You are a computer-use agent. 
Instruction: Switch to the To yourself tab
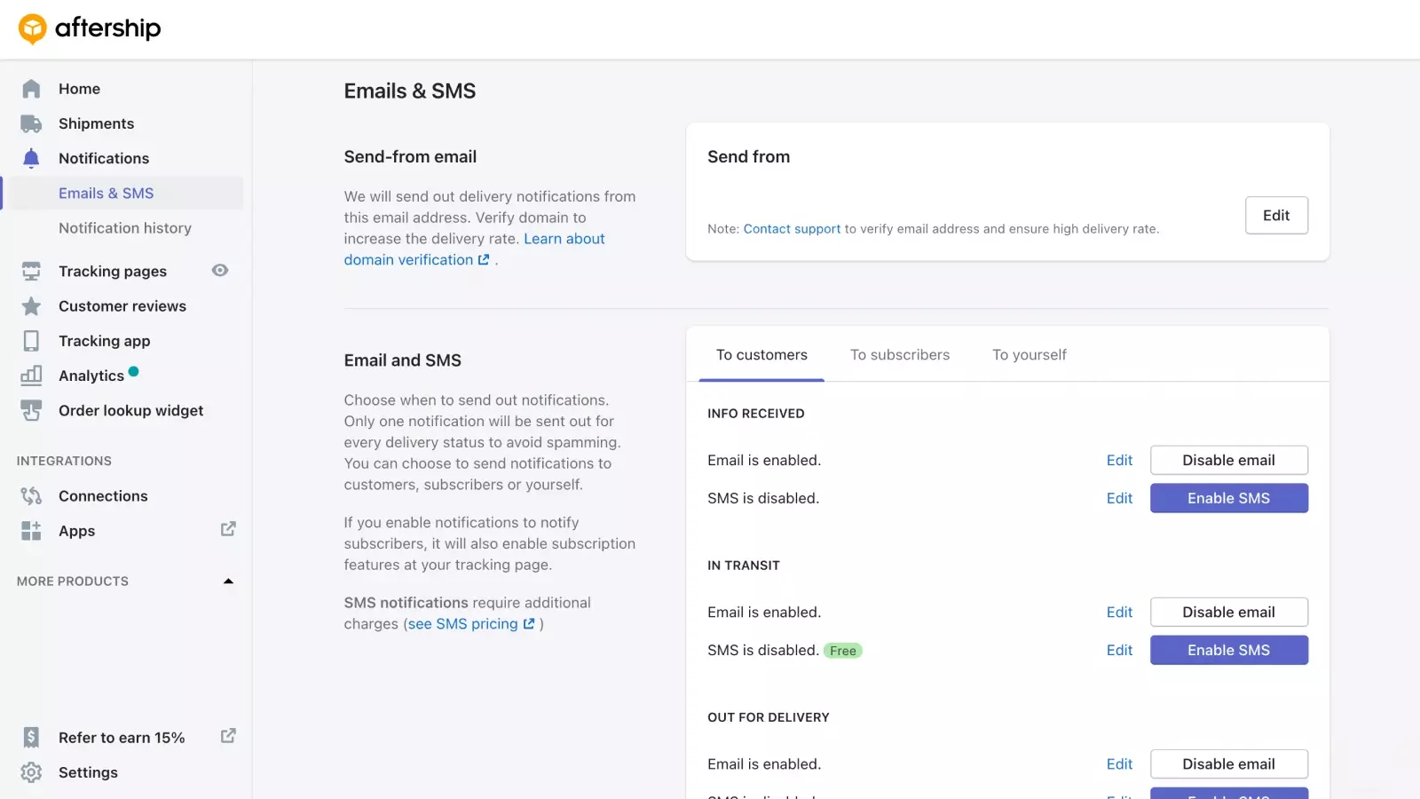click(1029, 355)
